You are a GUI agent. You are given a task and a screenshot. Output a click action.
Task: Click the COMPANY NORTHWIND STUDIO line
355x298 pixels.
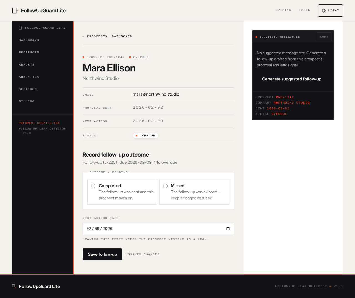pos(283,103)
